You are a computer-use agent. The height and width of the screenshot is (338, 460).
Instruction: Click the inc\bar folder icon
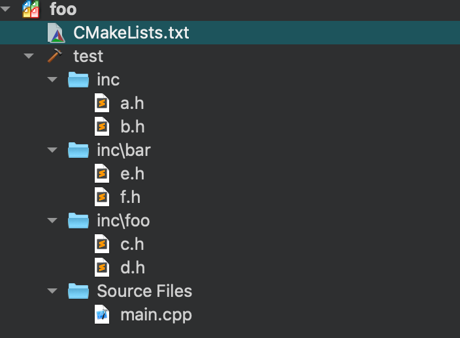tap(78, 150)
